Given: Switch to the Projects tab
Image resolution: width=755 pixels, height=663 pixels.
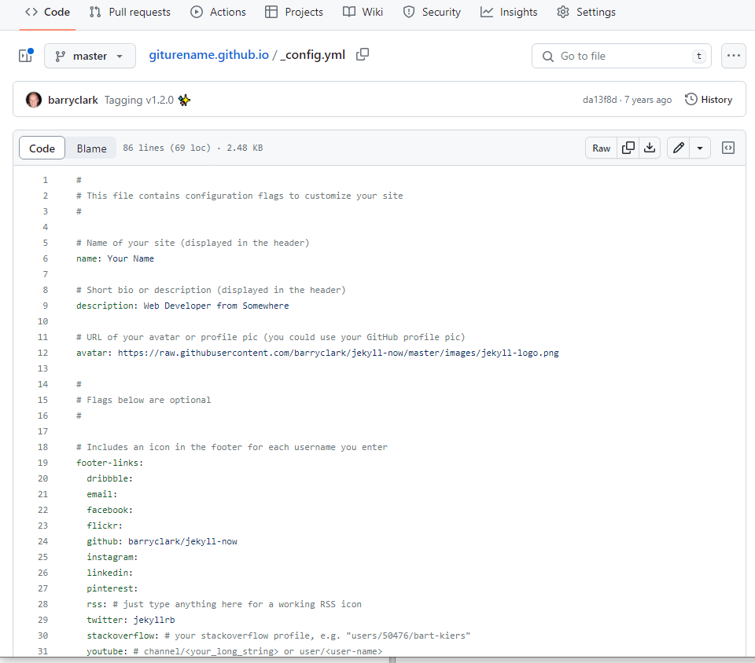Looking at the screenshot, I should pos(294,12).
